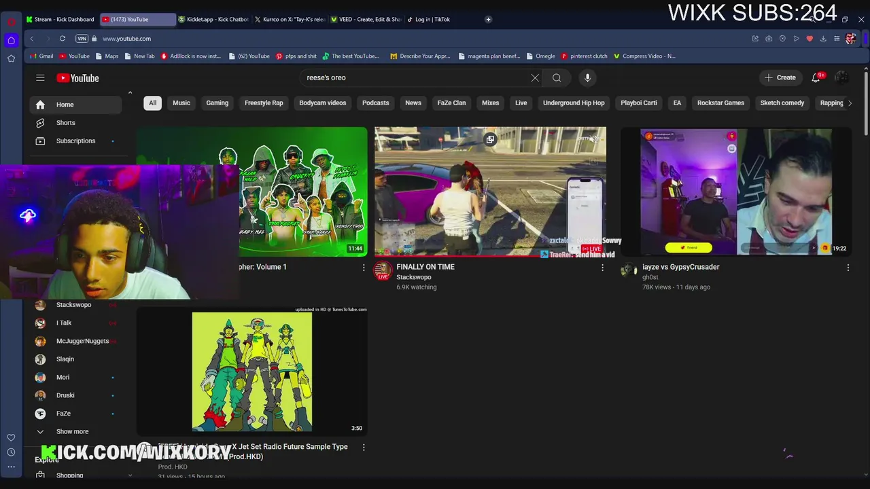
Task: Select the Rockstar Games chip
Action: (720, 103)
